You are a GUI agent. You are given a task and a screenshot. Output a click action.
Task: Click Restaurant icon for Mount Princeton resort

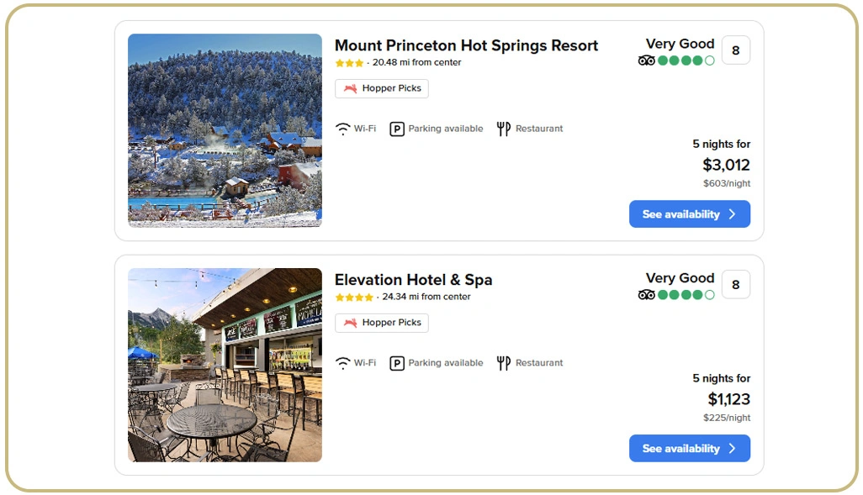[x=503, y=129]
